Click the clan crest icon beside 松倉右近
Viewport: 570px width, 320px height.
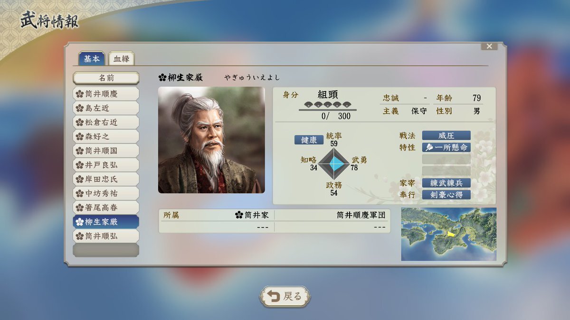[80, 122]
